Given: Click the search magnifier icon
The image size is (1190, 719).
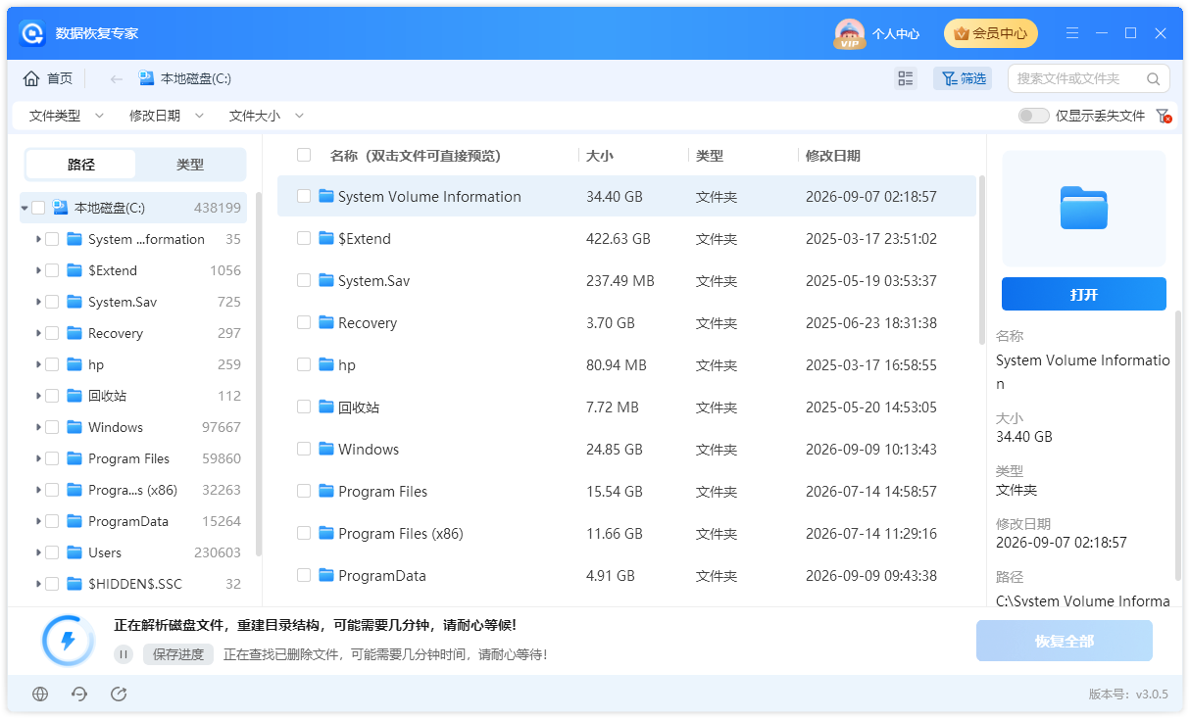Looking at the screenshot, I should point(1153,78).
